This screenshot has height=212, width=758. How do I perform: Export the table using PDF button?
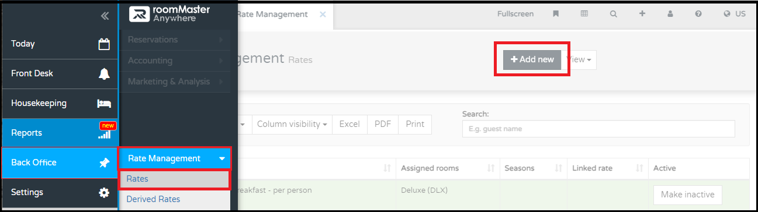[x=383, y=124]
